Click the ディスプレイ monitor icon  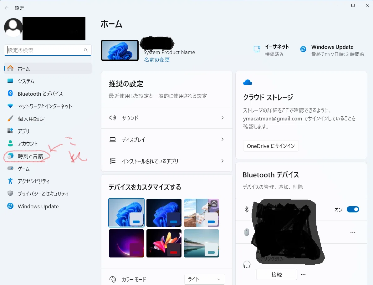coord(113,140)
